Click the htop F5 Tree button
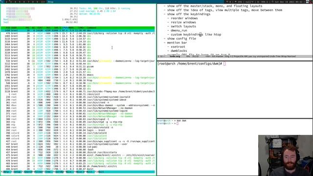The height and width of the screenshot is (176, 313). pos(47,172)
